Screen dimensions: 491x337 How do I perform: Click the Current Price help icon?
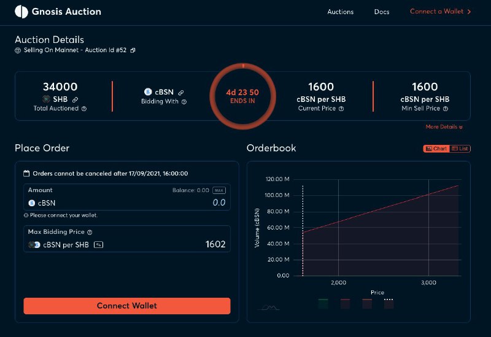pyautogui.click(x=341, y=109)
